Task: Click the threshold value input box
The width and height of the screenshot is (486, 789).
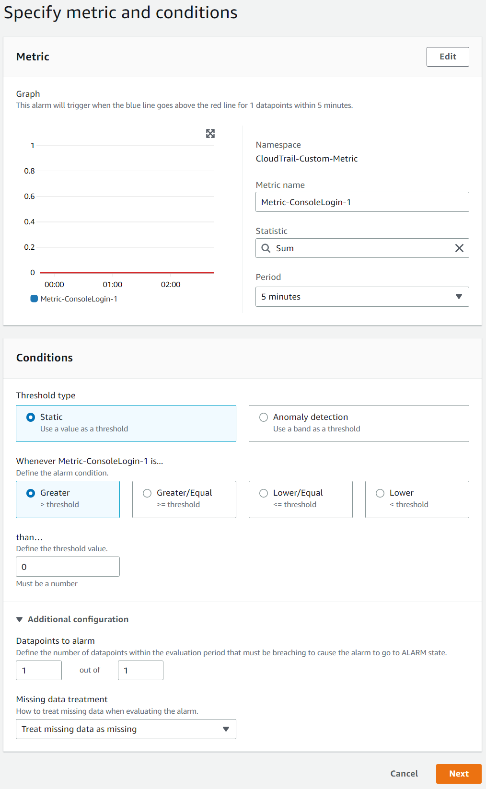Action: (68, 567)
